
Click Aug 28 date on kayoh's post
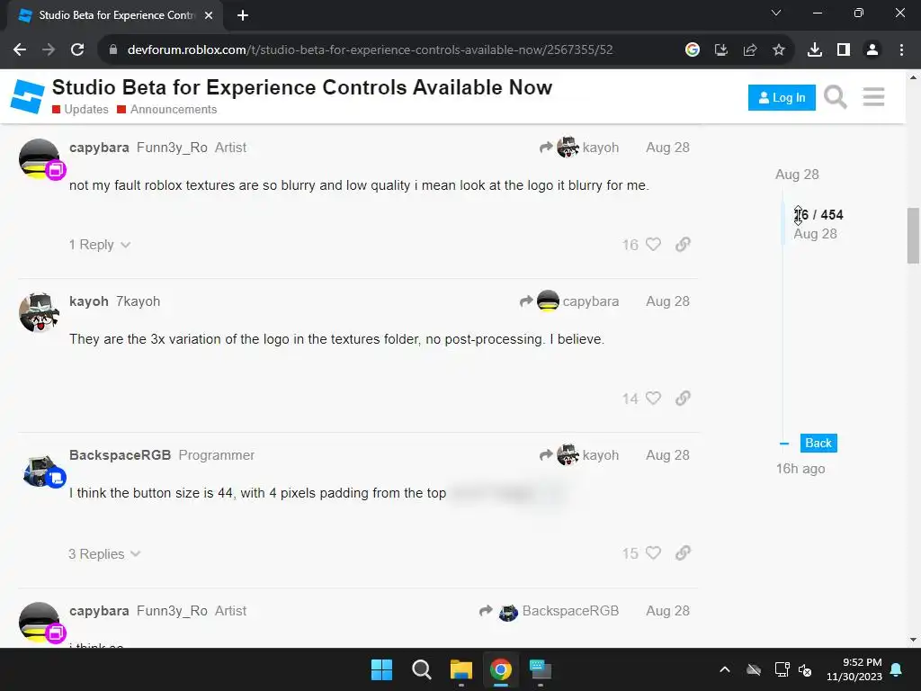pos(667,301)
